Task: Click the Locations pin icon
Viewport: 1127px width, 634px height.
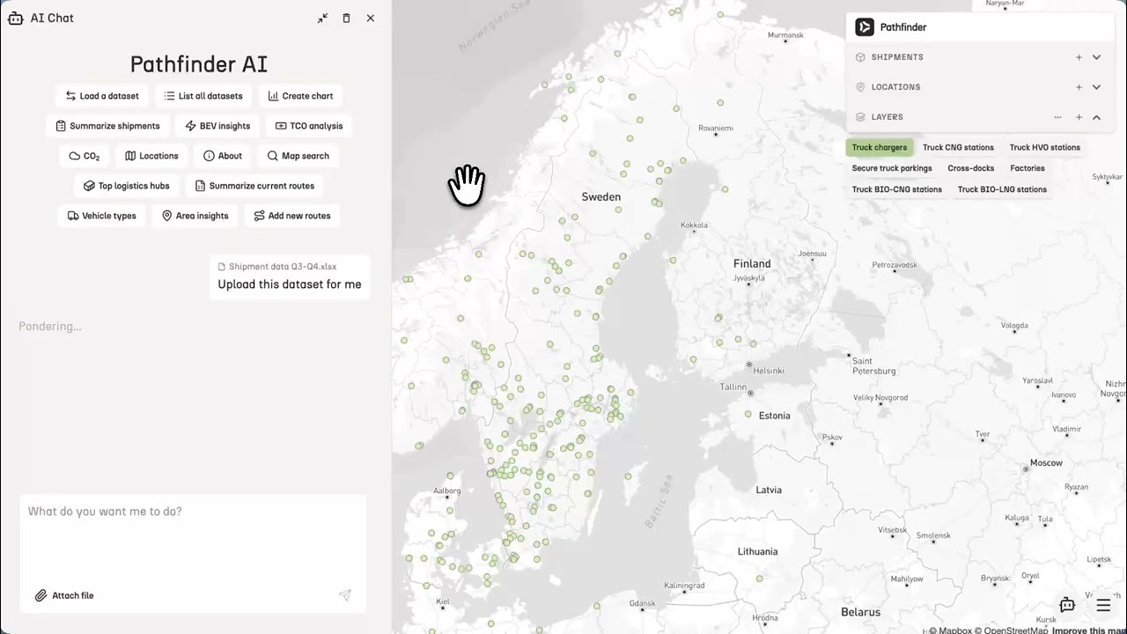Action: (x=861, y=87)
